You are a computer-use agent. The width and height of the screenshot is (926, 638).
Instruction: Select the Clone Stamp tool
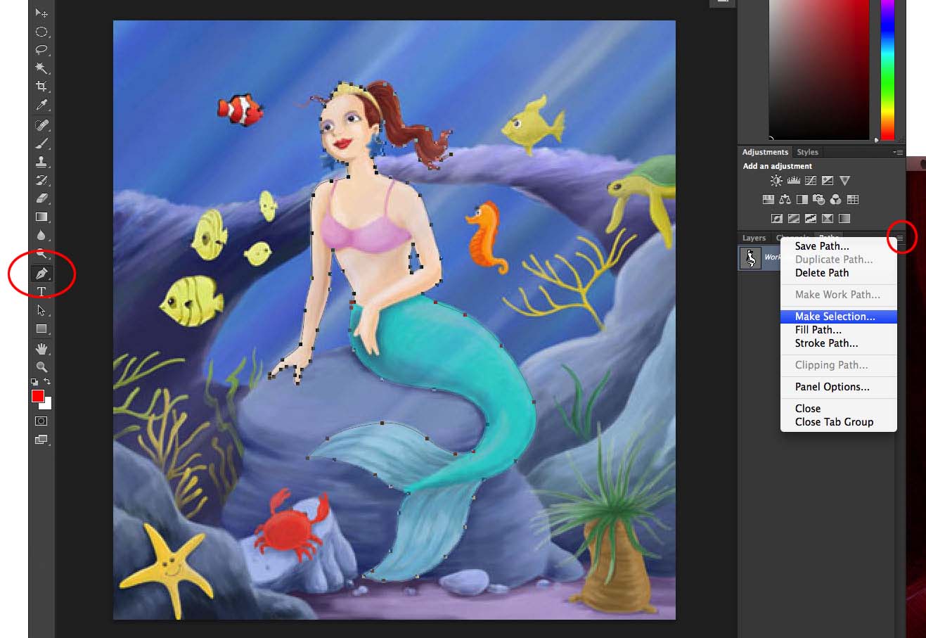point(41,162)
